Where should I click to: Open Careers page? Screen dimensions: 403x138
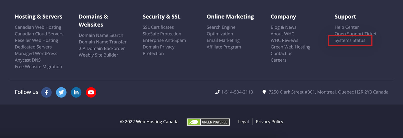[278, 60]
